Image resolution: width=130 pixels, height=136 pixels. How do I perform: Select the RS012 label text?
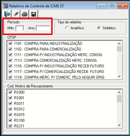[x=19, y=109]
